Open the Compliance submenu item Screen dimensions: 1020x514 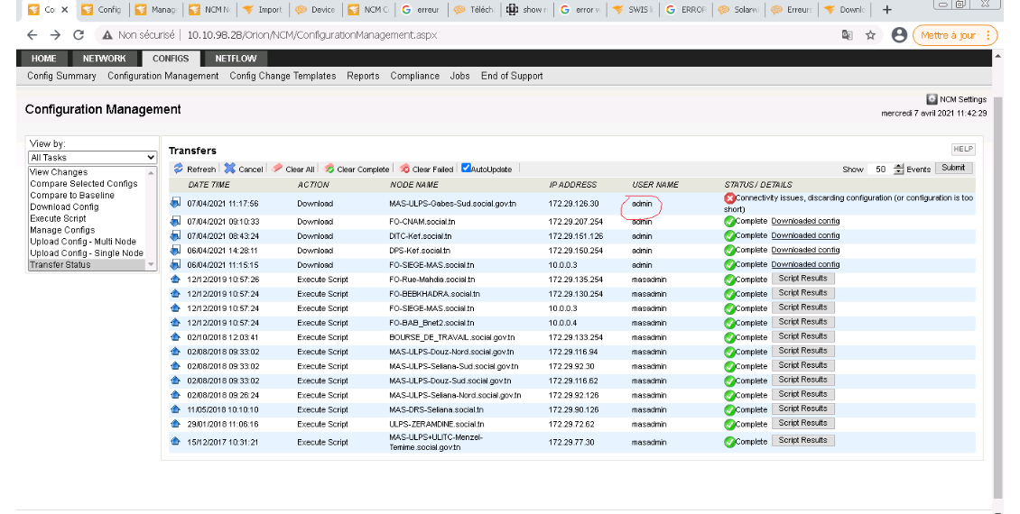pyautogui.click(x=414, y=76)
